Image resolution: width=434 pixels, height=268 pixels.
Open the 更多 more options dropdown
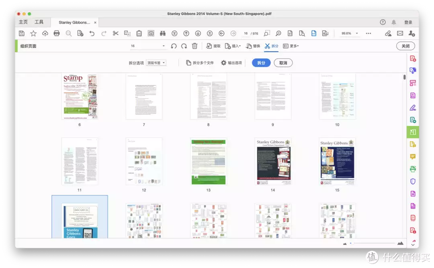[x=291, y=46]
